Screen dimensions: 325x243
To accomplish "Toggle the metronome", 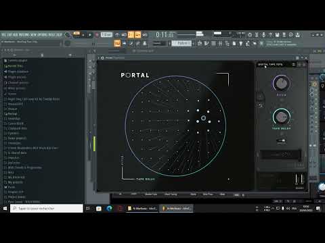I will point(117,35).
